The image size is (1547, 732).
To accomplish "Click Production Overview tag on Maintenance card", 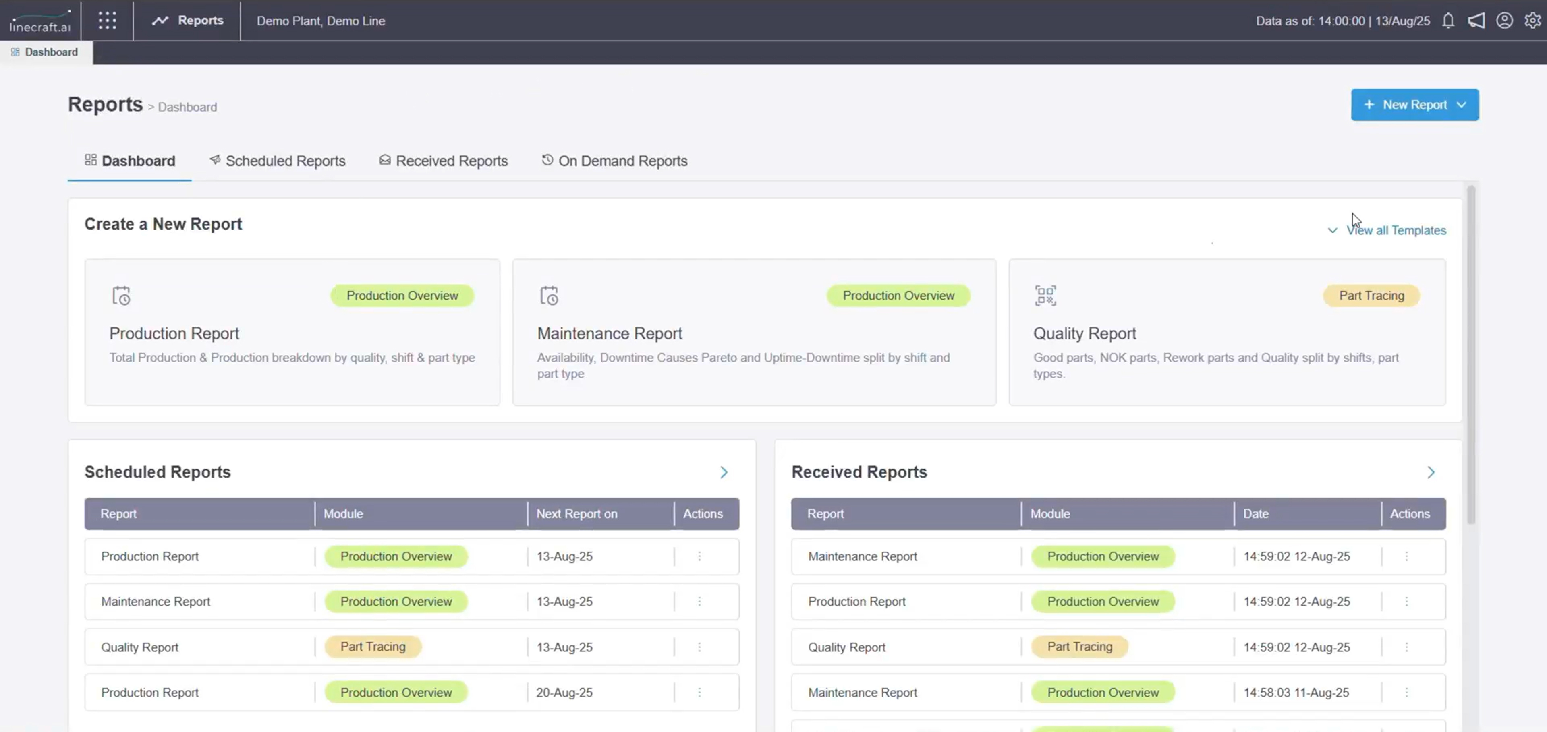I will [898, 296].
